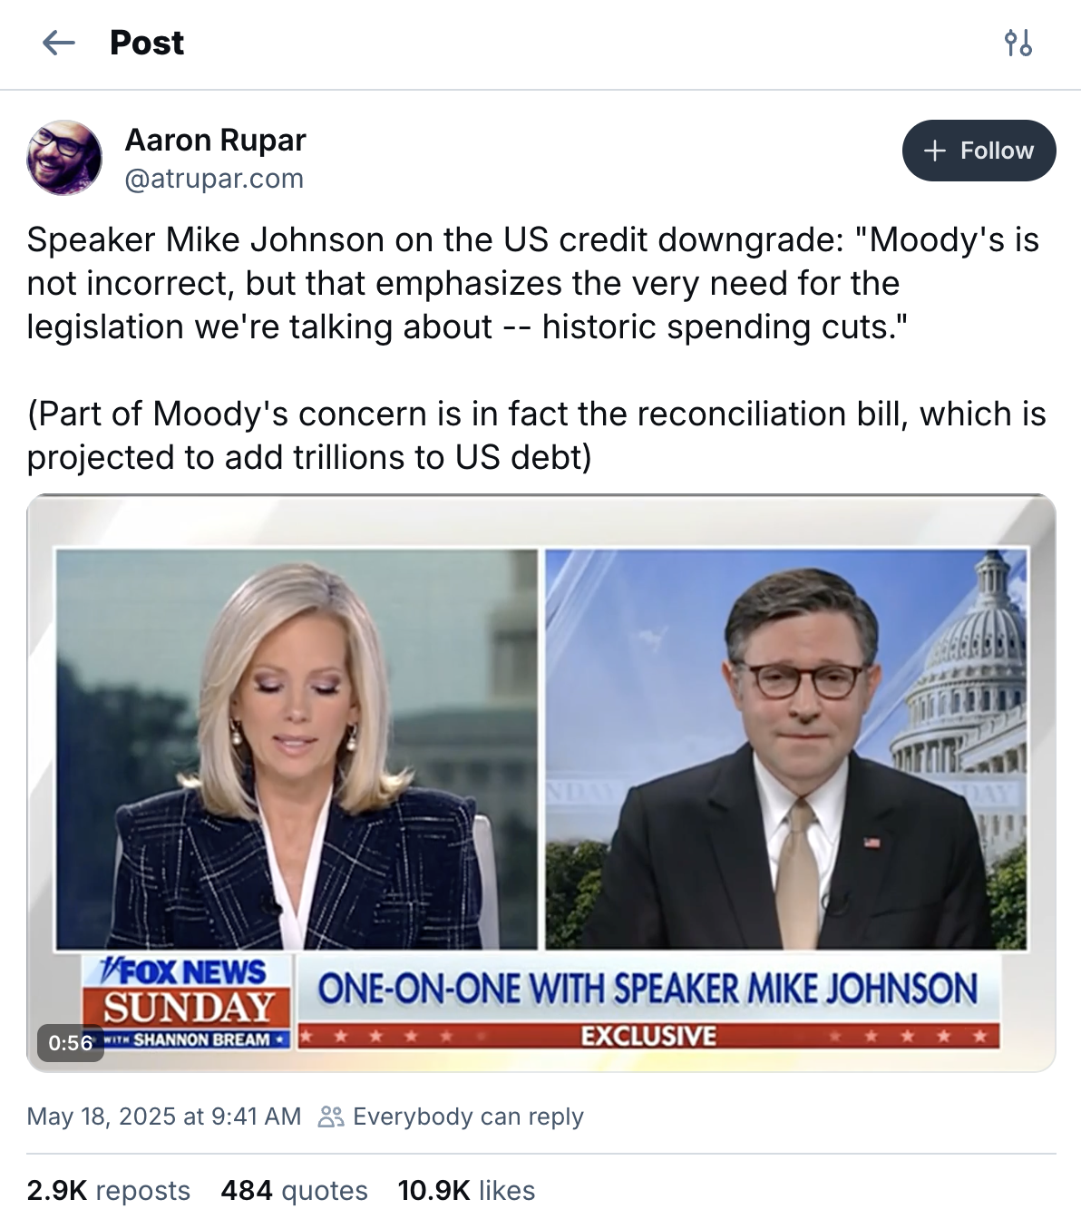Open the Aaron Rupar display name link
The width and height of the screenshot is (1081, 1219).
click(x=215, y=140)
